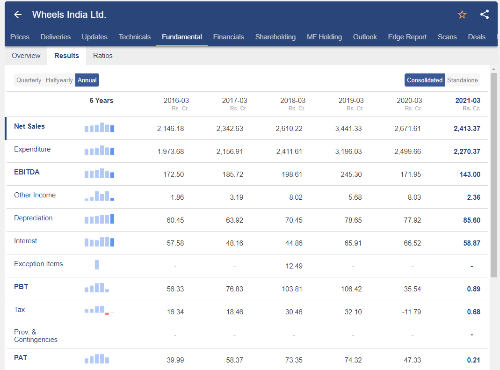Click the Net Sales row label

point(29,126)
